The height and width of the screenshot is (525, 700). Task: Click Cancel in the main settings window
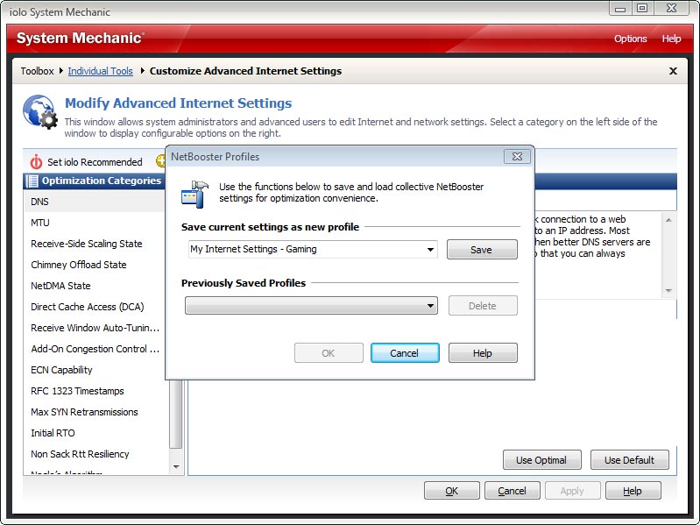pyautogui.click(x=512, y=491)
